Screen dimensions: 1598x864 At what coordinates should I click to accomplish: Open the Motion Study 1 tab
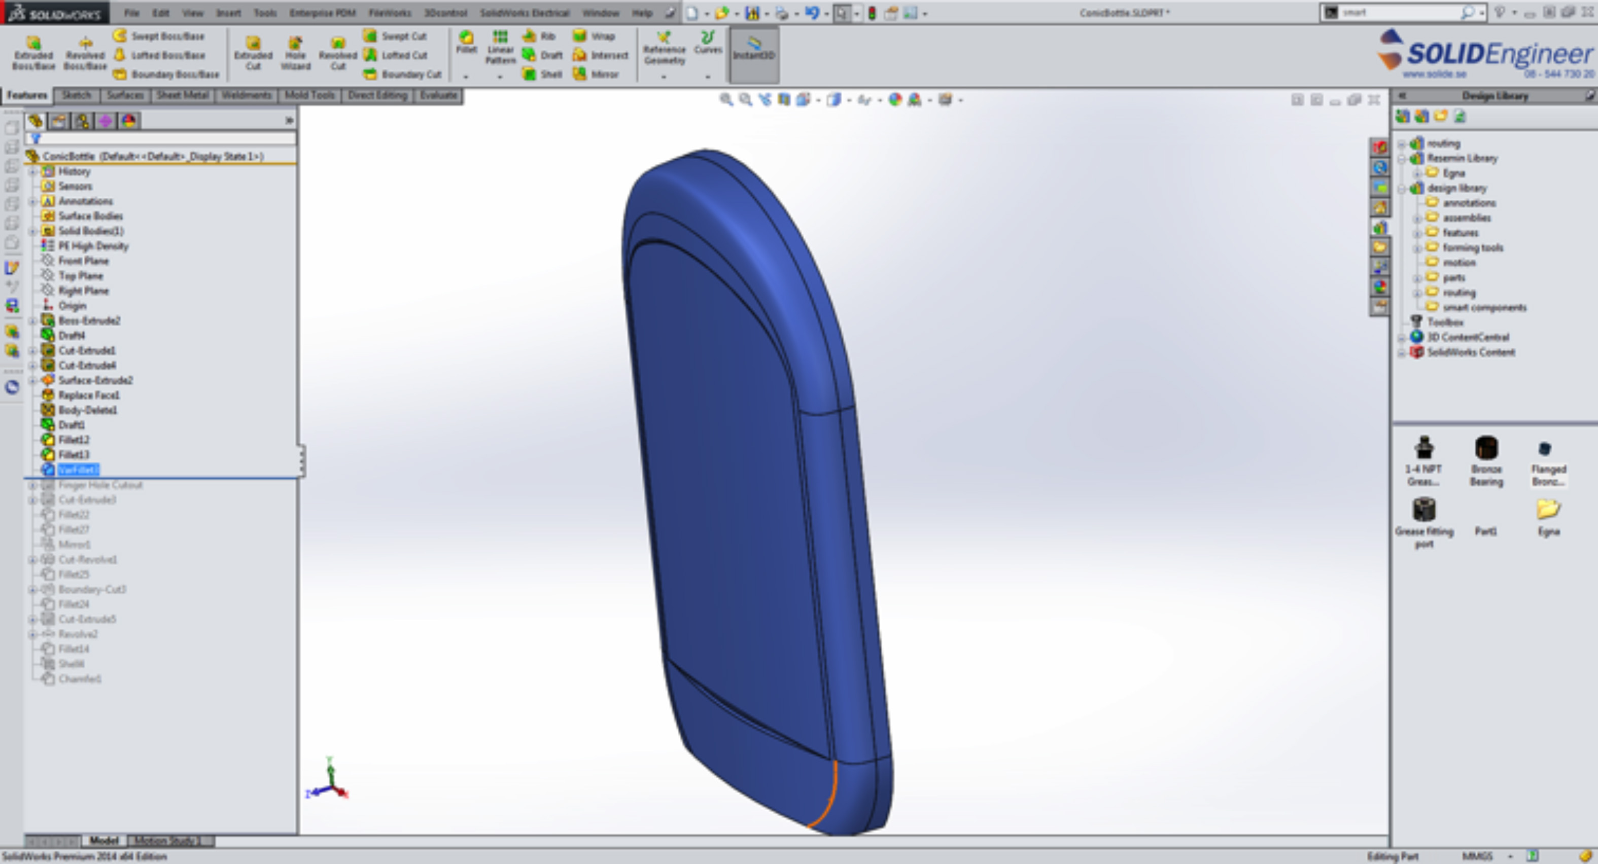[x=164, y=841]
